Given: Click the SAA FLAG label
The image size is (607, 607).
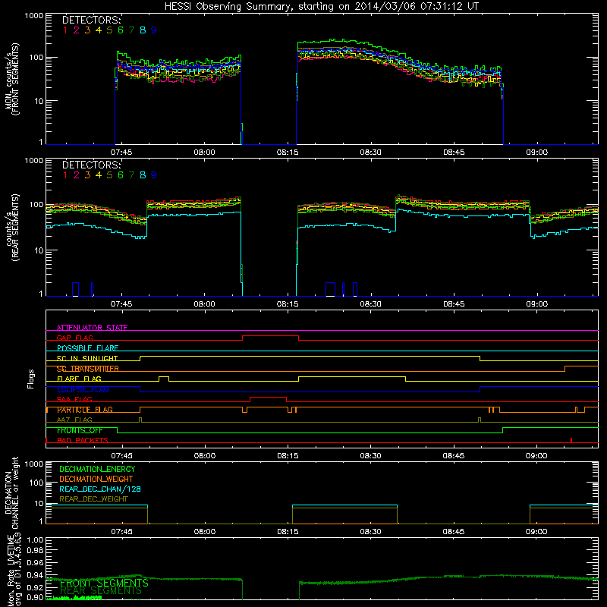Looking at the screenshot, I should [74, 399].
